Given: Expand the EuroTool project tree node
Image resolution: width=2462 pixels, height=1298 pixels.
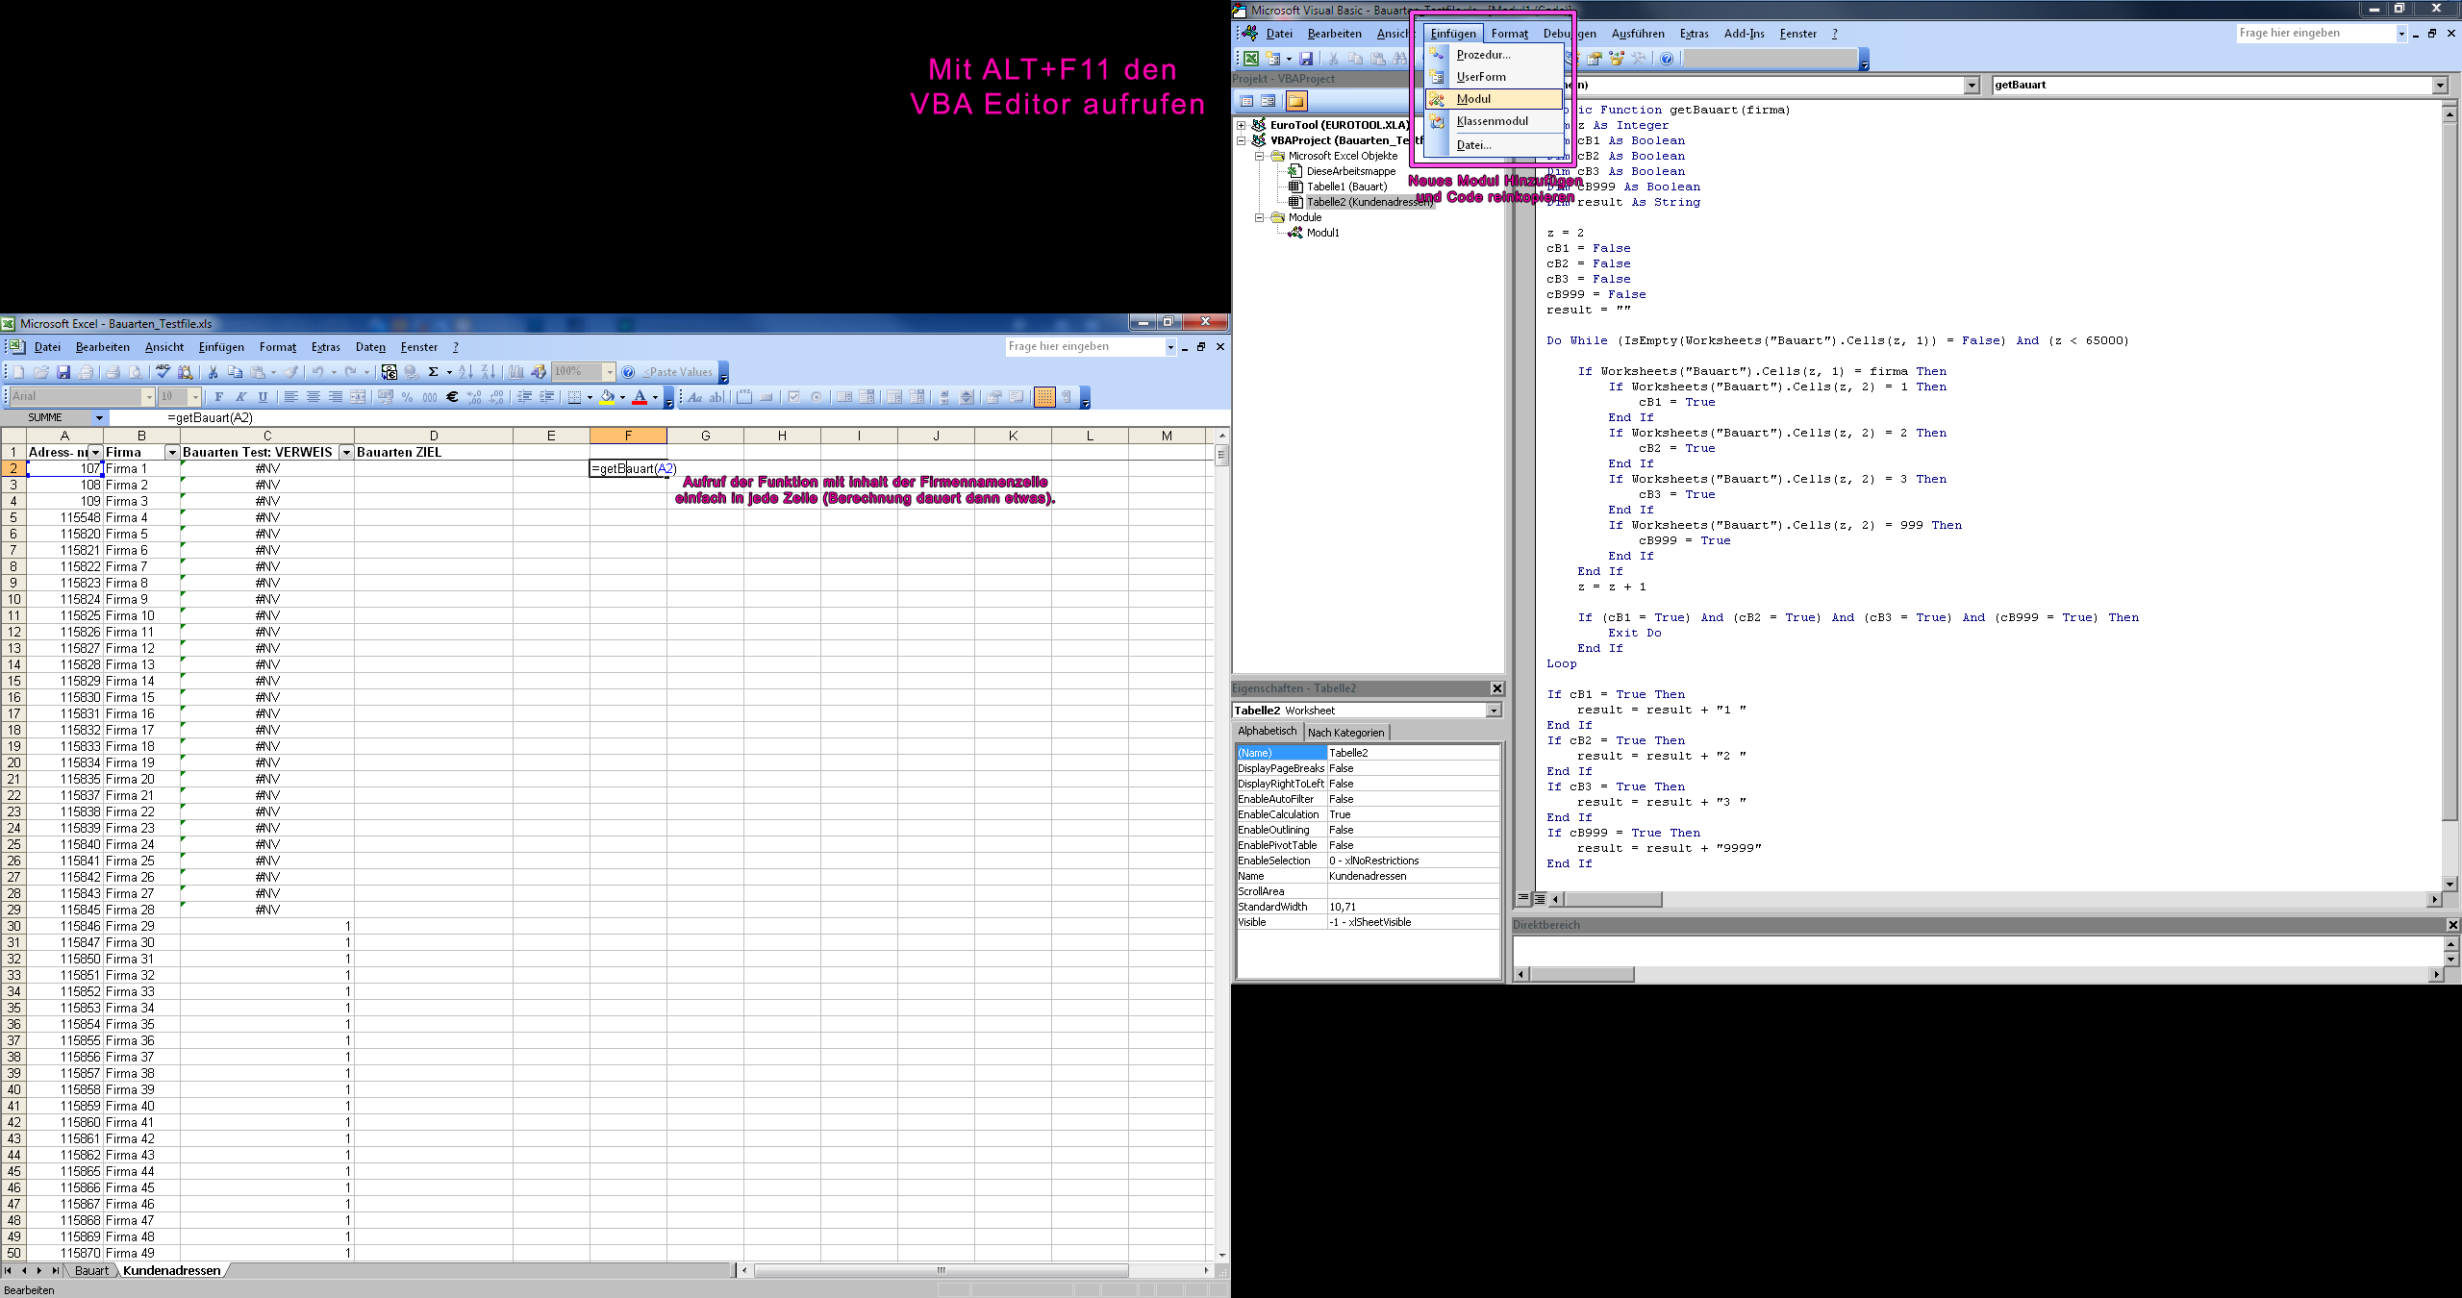Looking at the screenshot, I should (1241, 125).
